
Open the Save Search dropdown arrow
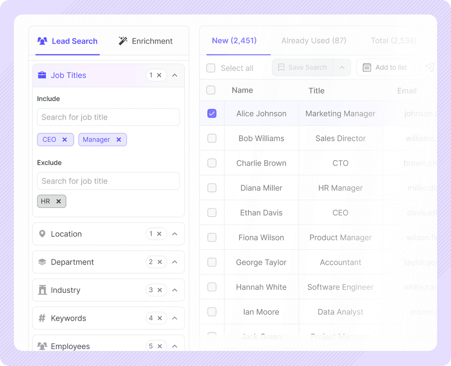[x=342, y=67]
